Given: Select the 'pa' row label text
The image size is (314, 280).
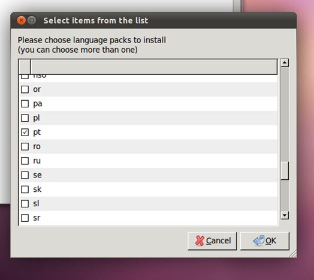Looking at the screenshot, I should 38,104.
